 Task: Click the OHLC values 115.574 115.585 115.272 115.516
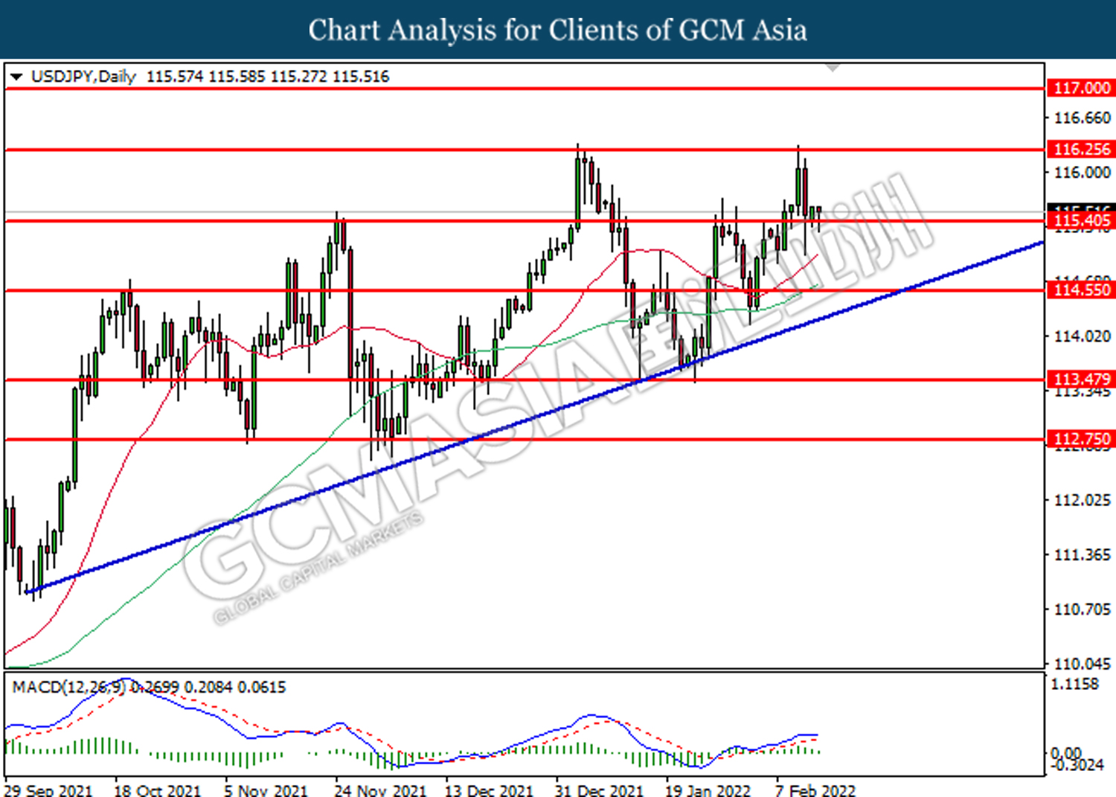click(268, 77)
